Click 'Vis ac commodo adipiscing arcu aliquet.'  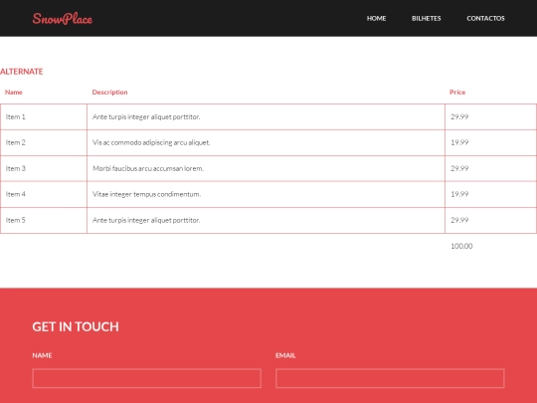[x=151, y=142]
